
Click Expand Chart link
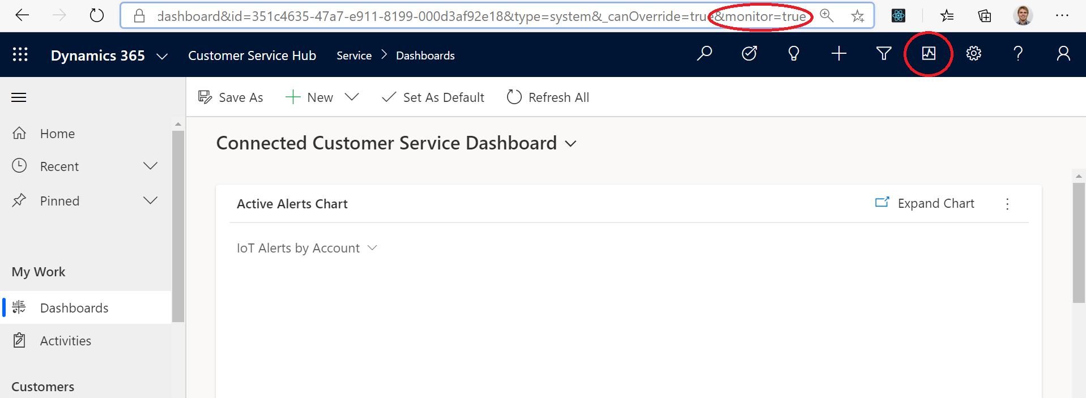925,203
